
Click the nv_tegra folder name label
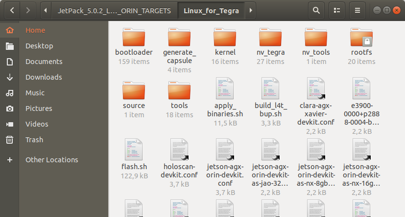tap(270, 52)
